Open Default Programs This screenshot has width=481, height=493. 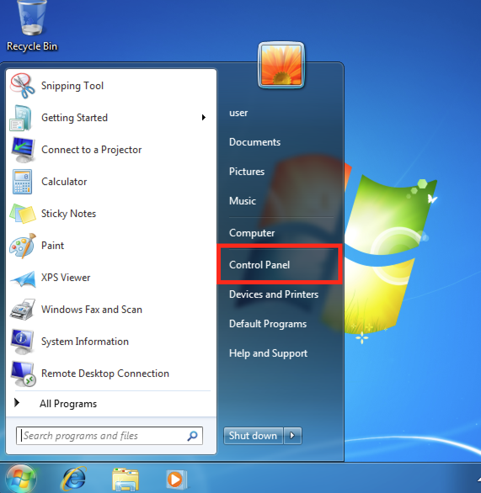click(x=268, y=324)
